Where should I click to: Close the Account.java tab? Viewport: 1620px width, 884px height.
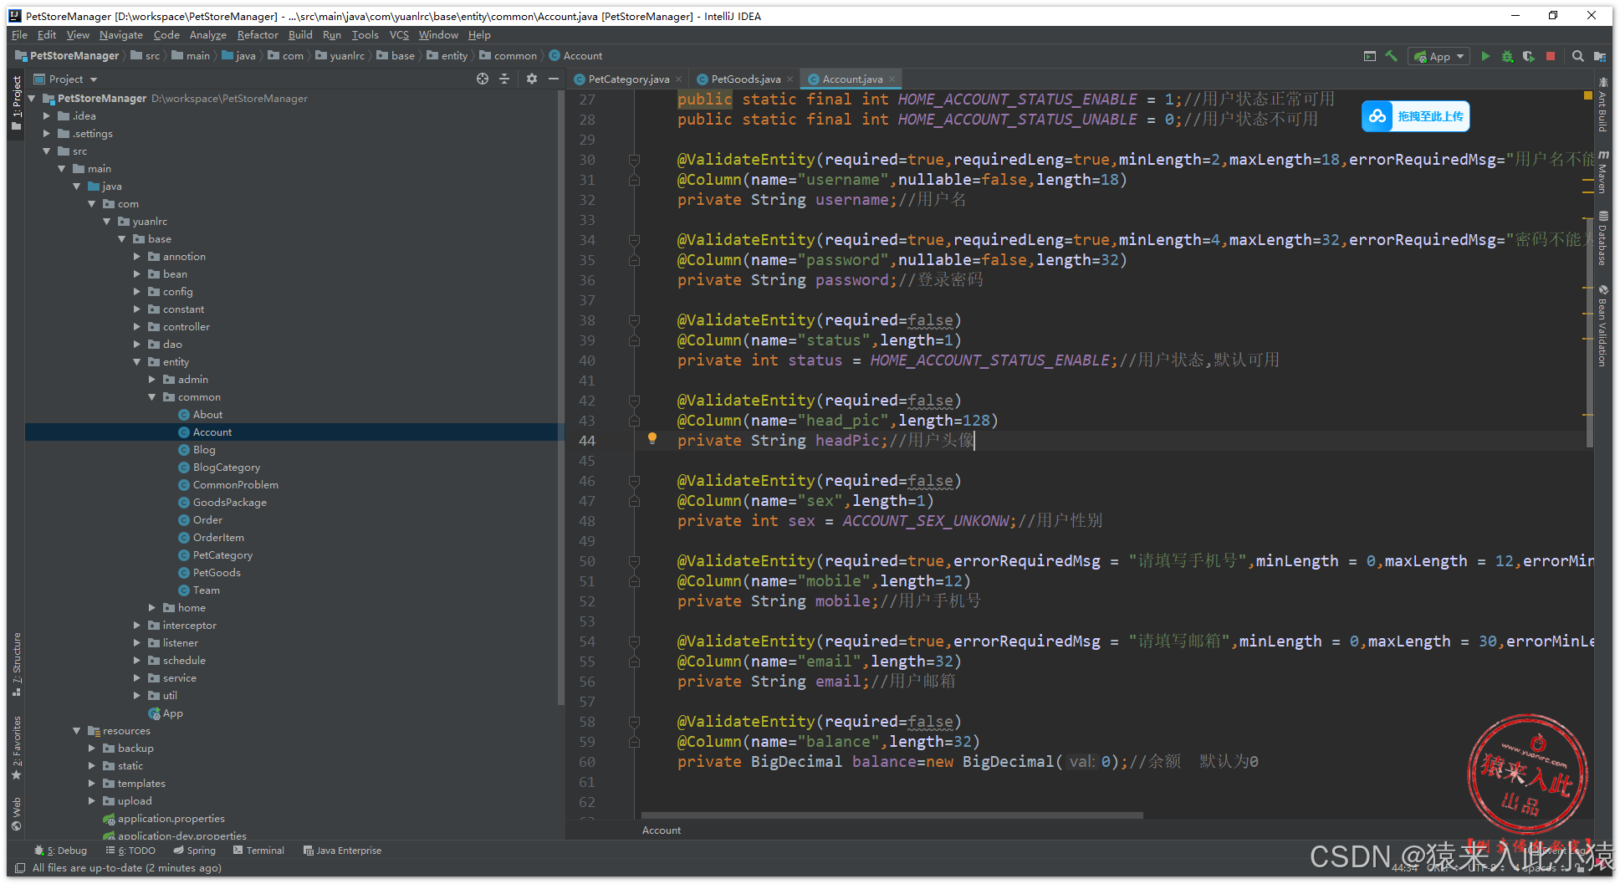892,79
